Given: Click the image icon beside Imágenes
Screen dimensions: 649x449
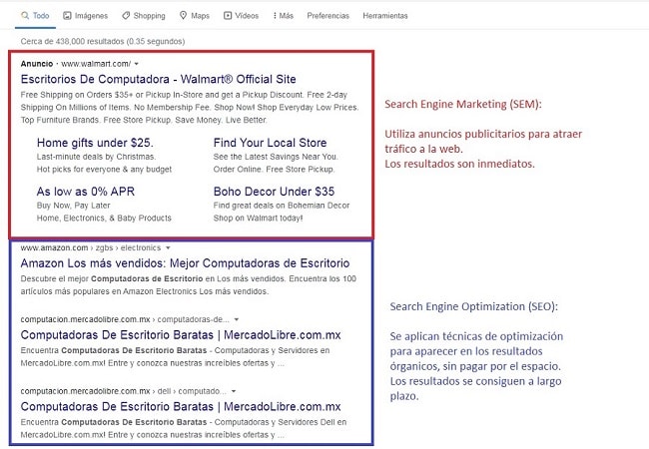Looking at the screenshot, I should [x=67, y=16].
